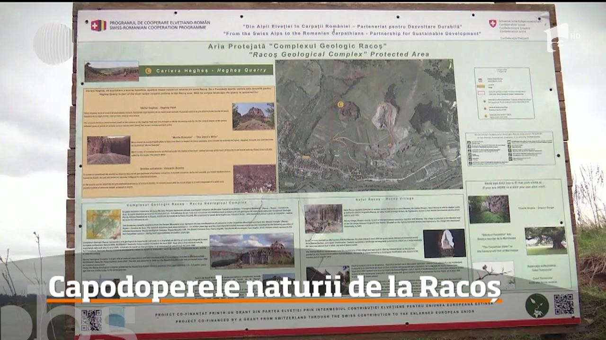Click the yellow C marker on the aerial map
The height and width of the screenshot is (340, 606).
coord(340,104)
